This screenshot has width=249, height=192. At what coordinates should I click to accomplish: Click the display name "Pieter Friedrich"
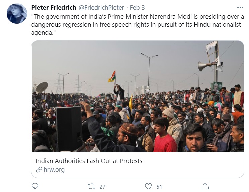(x=54, y=7)
